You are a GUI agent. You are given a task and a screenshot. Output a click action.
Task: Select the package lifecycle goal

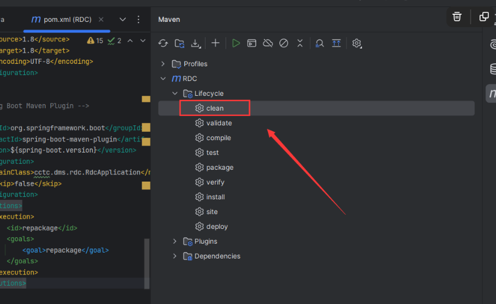pos(220,167)
